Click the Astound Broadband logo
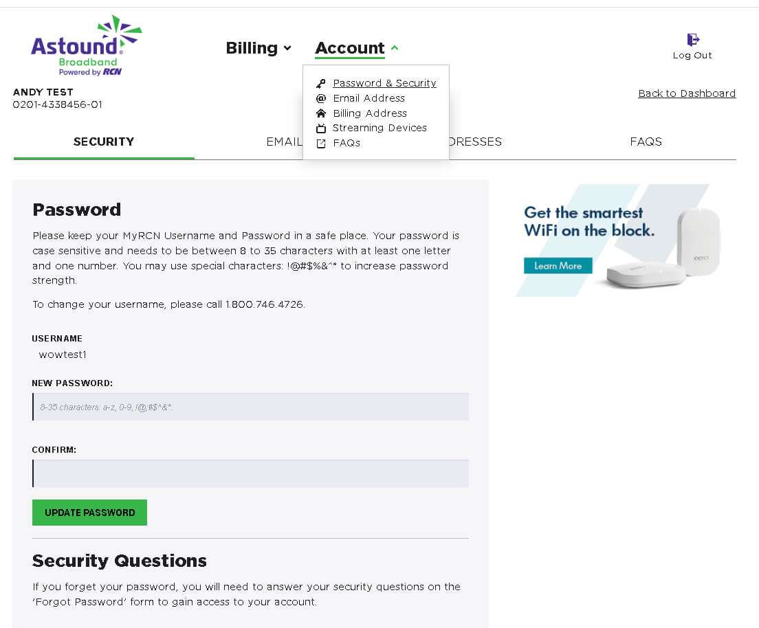The width and height of the screenshot is (759, 628). (x=86, y=46)
